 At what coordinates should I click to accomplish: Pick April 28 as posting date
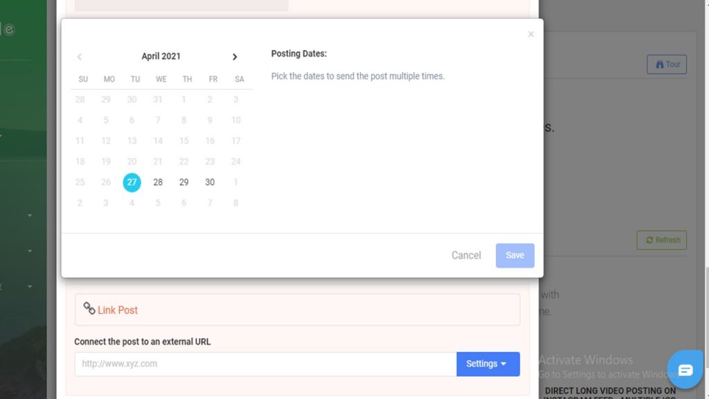(158, 182)
